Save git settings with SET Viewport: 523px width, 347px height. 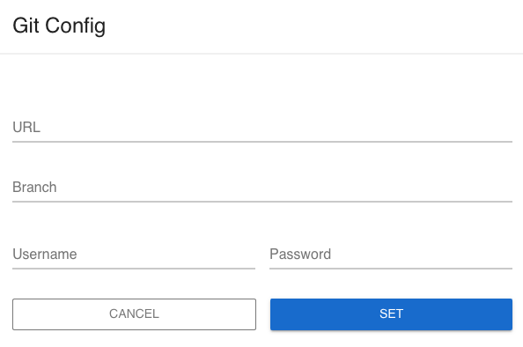tap(391, 314)
